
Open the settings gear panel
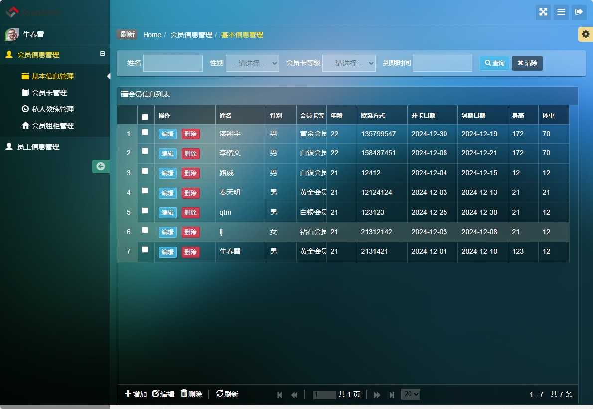pos(586,34)
